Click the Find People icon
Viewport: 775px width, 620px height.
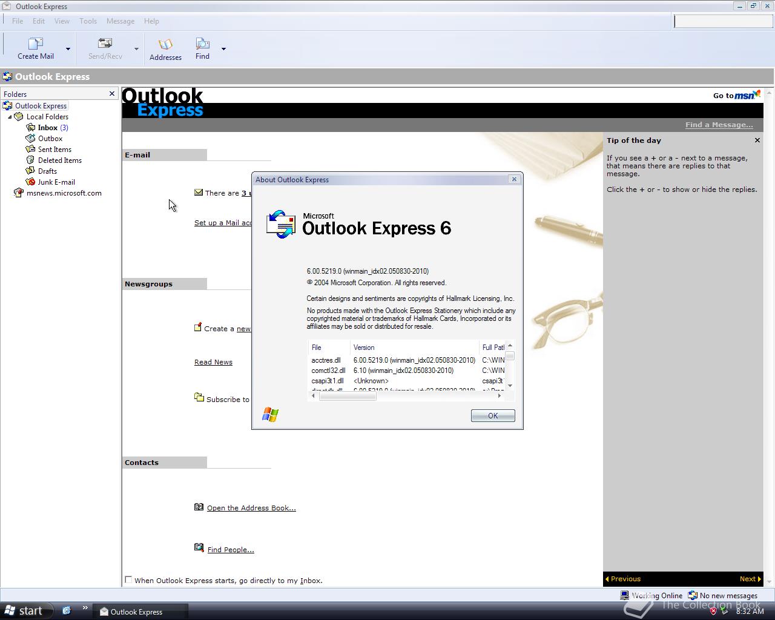click(199, 548)
